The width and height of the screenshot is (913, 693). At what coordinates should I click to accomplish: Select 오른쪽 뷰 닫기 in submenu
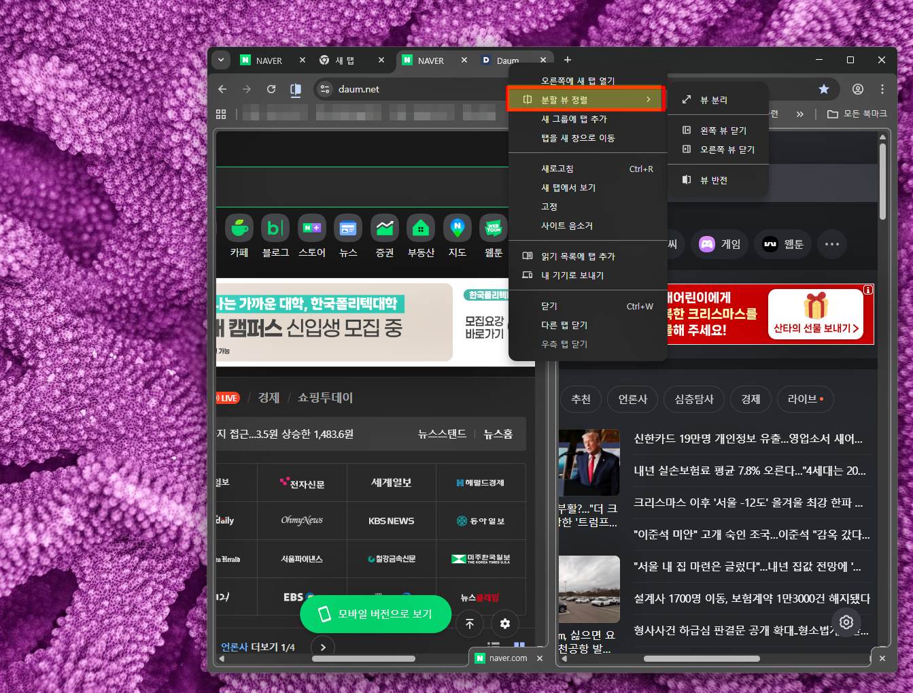click(718, 150)
